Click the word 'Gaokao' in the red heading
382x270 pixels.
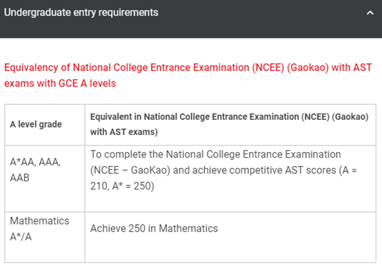(308, 67)
